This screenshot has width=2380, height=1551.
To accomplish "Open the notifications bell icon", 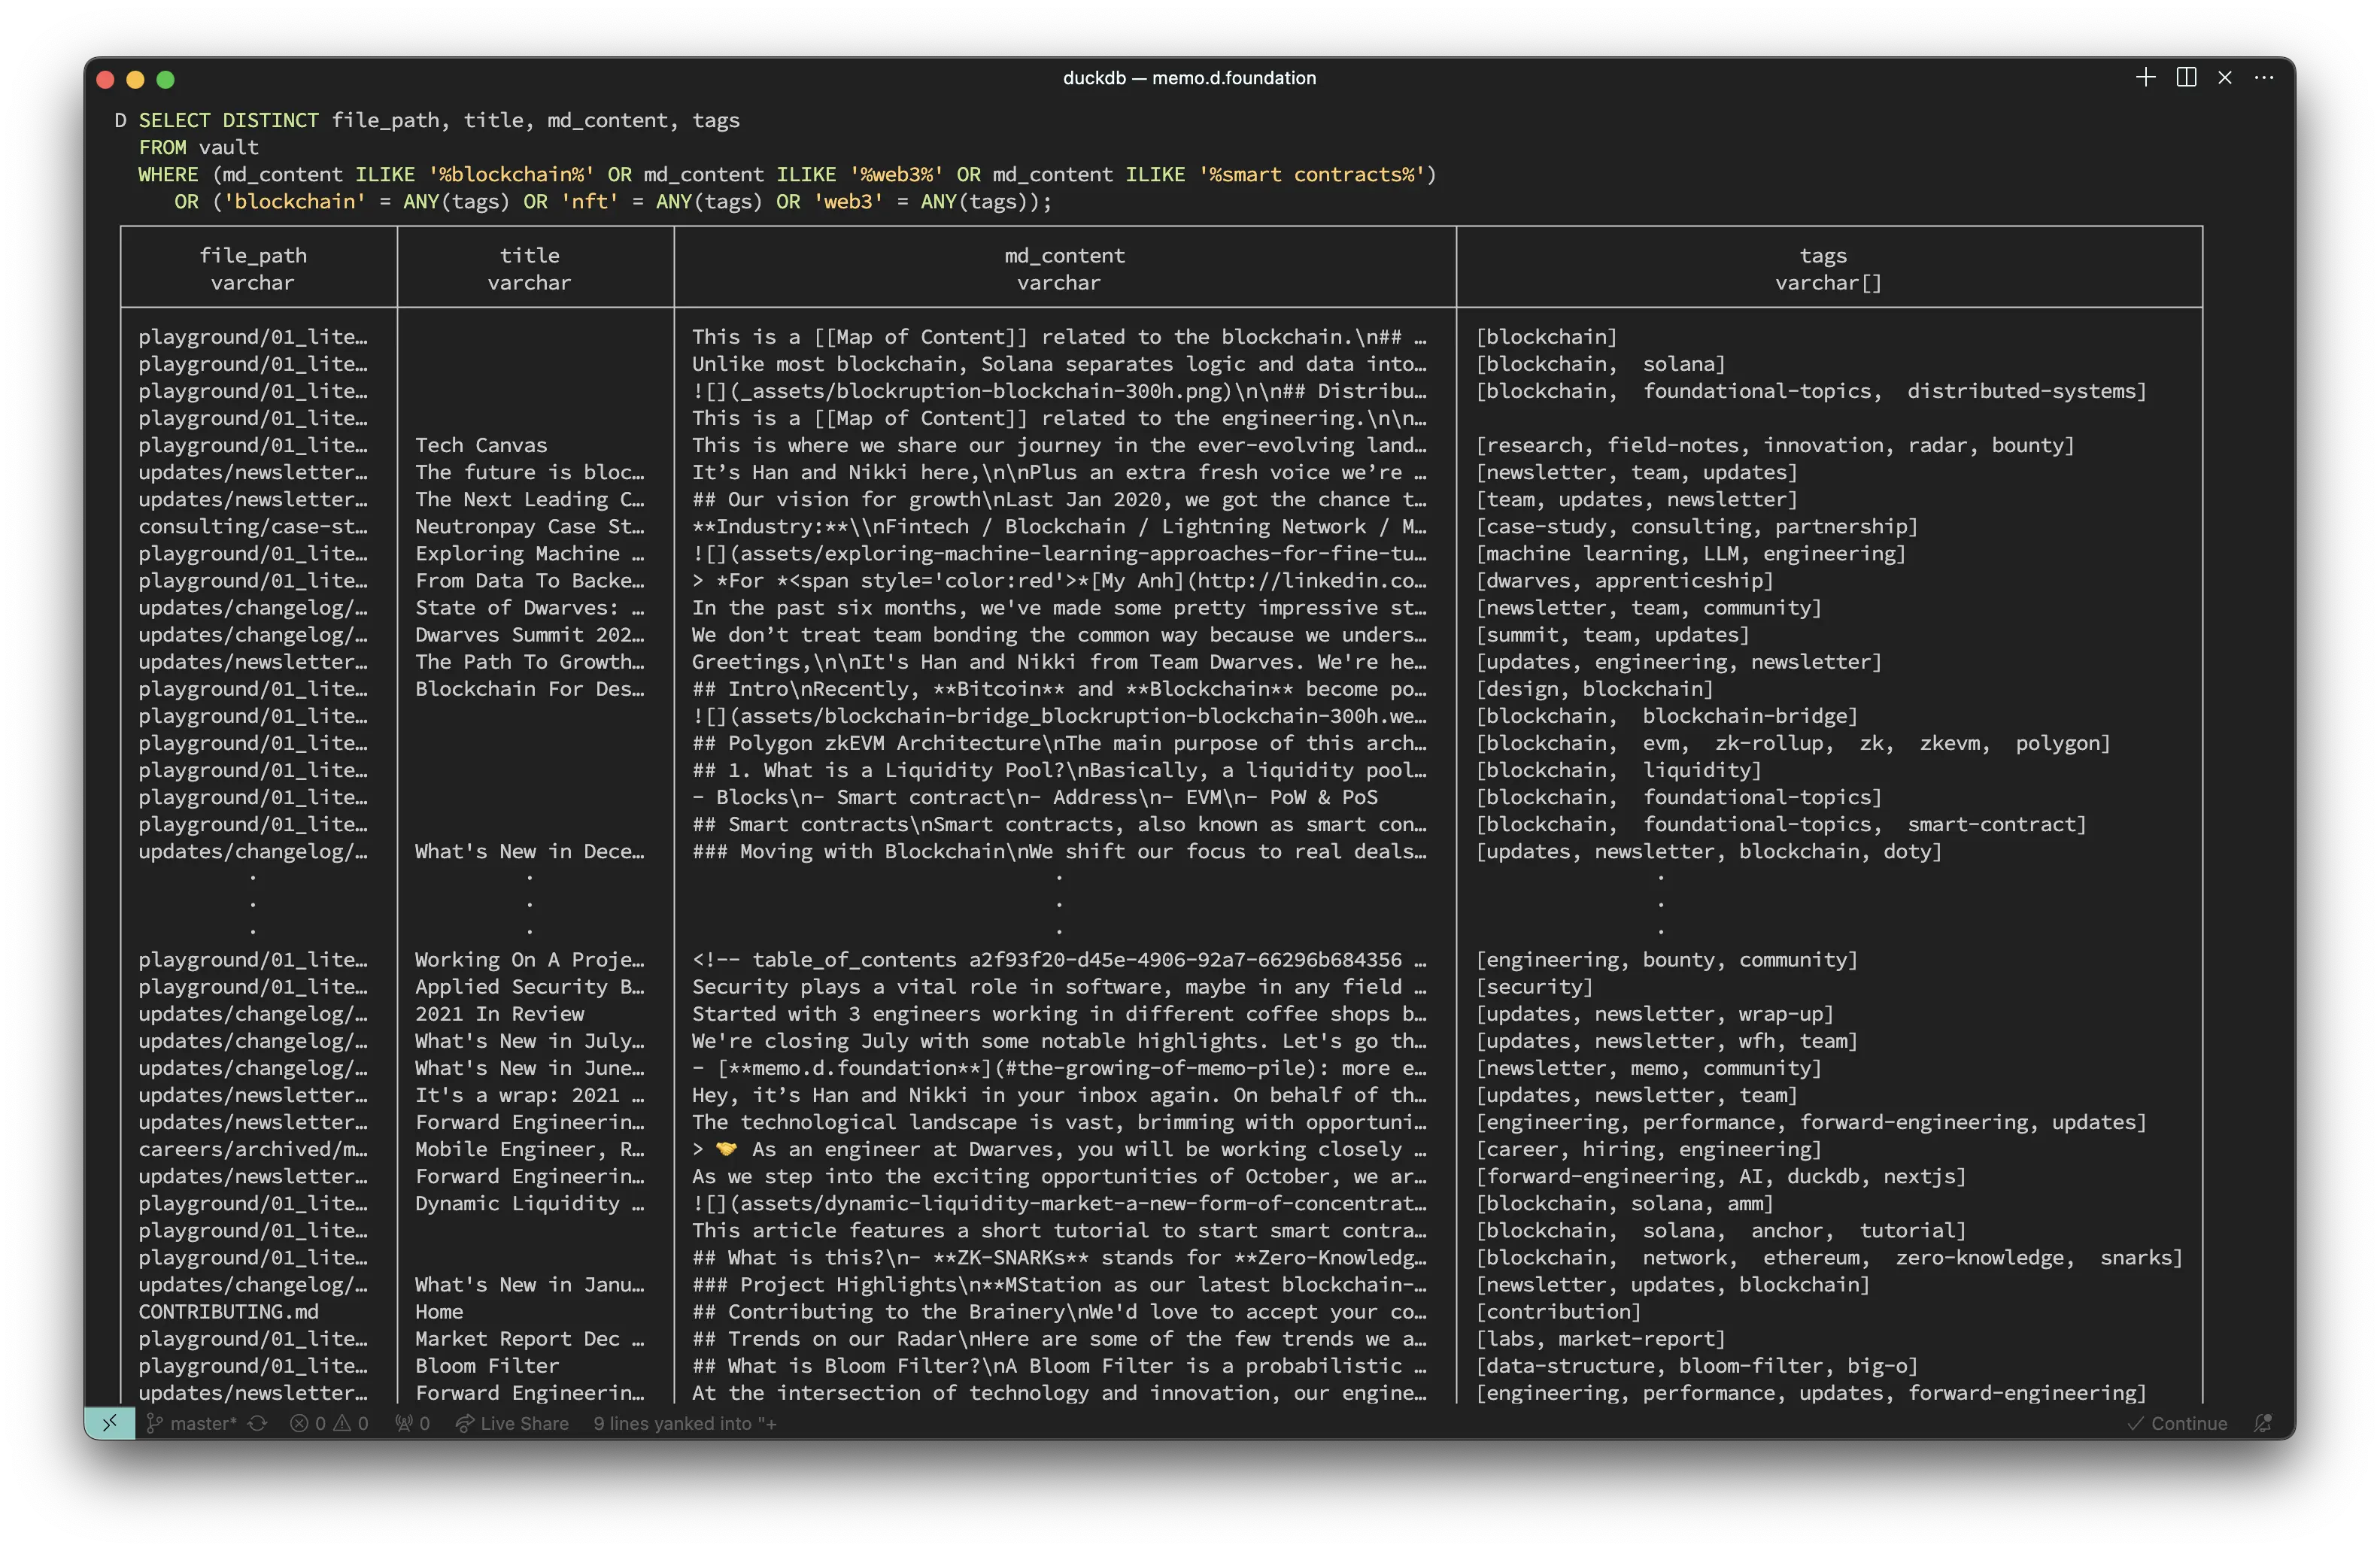I will [2263, 1423].
